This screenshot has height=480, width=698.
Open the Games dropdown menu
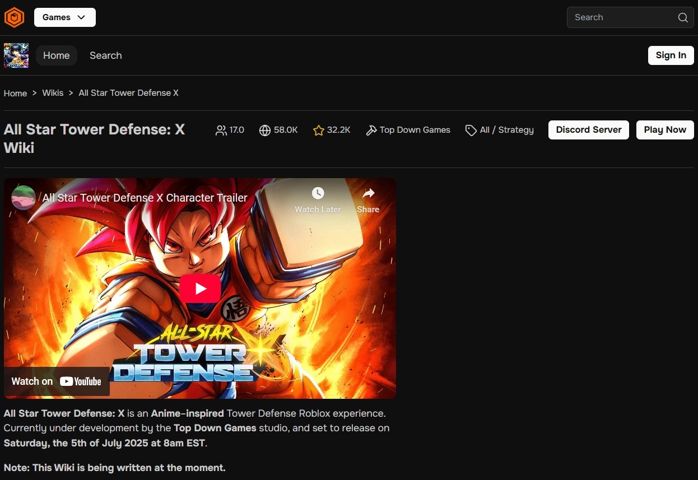coord(64,17)
